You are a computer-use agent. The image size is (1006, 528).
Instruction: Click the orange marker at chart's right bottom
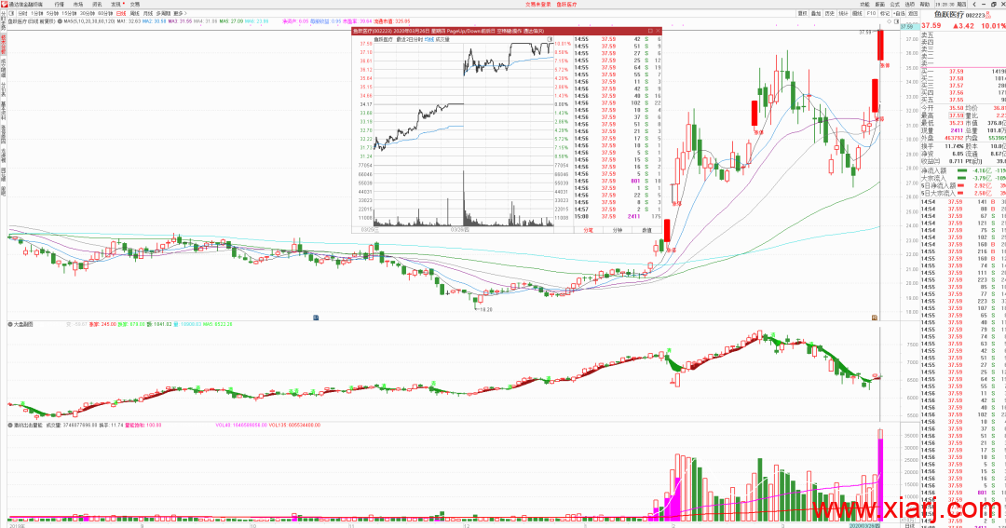pyautogui.click(x=874, y=317)
